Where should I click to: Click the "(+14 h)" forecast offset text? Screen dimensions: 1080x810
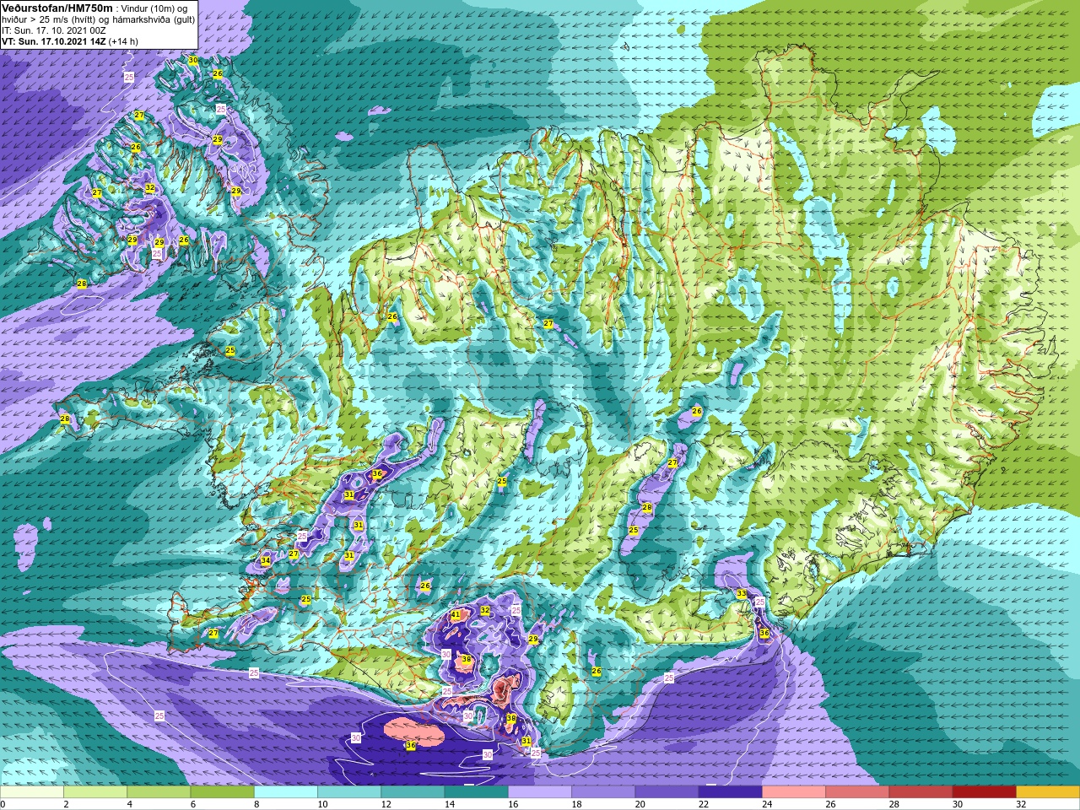coord(123,41)
